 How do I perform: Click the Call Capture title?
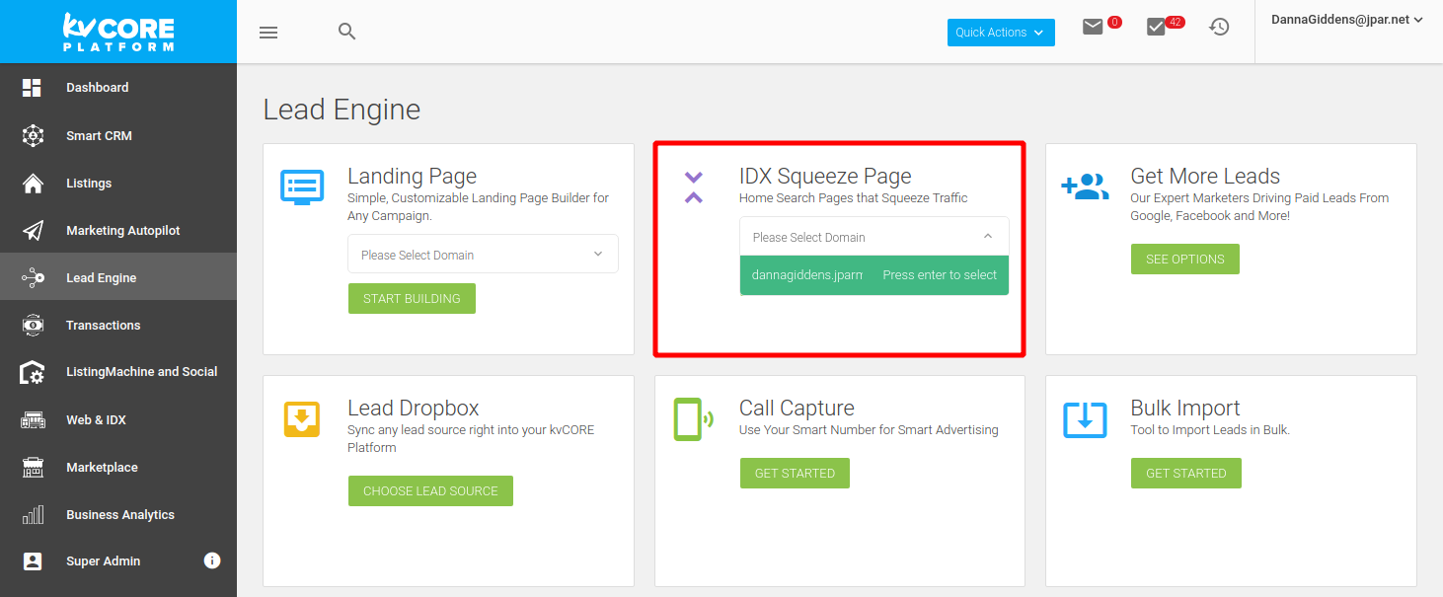pyautogui.click(x=797, y=409)
